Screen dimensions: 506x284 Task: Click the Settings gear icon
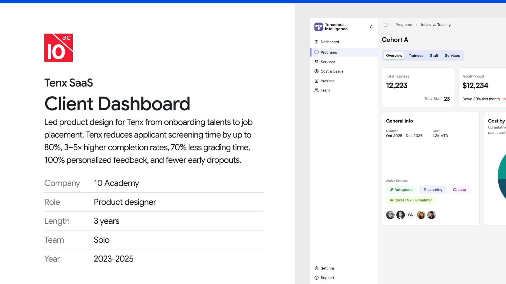(x=317, y=268)
